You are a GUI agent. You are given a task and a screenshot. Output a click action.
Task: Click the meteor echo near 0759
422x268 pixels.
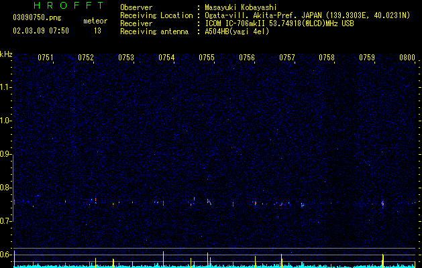(x=382, y=204)
